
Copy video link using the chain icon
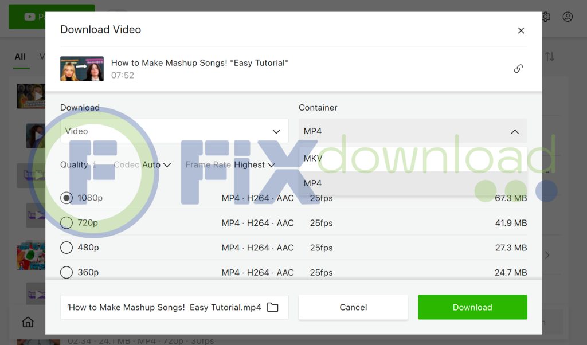[518, 69]
